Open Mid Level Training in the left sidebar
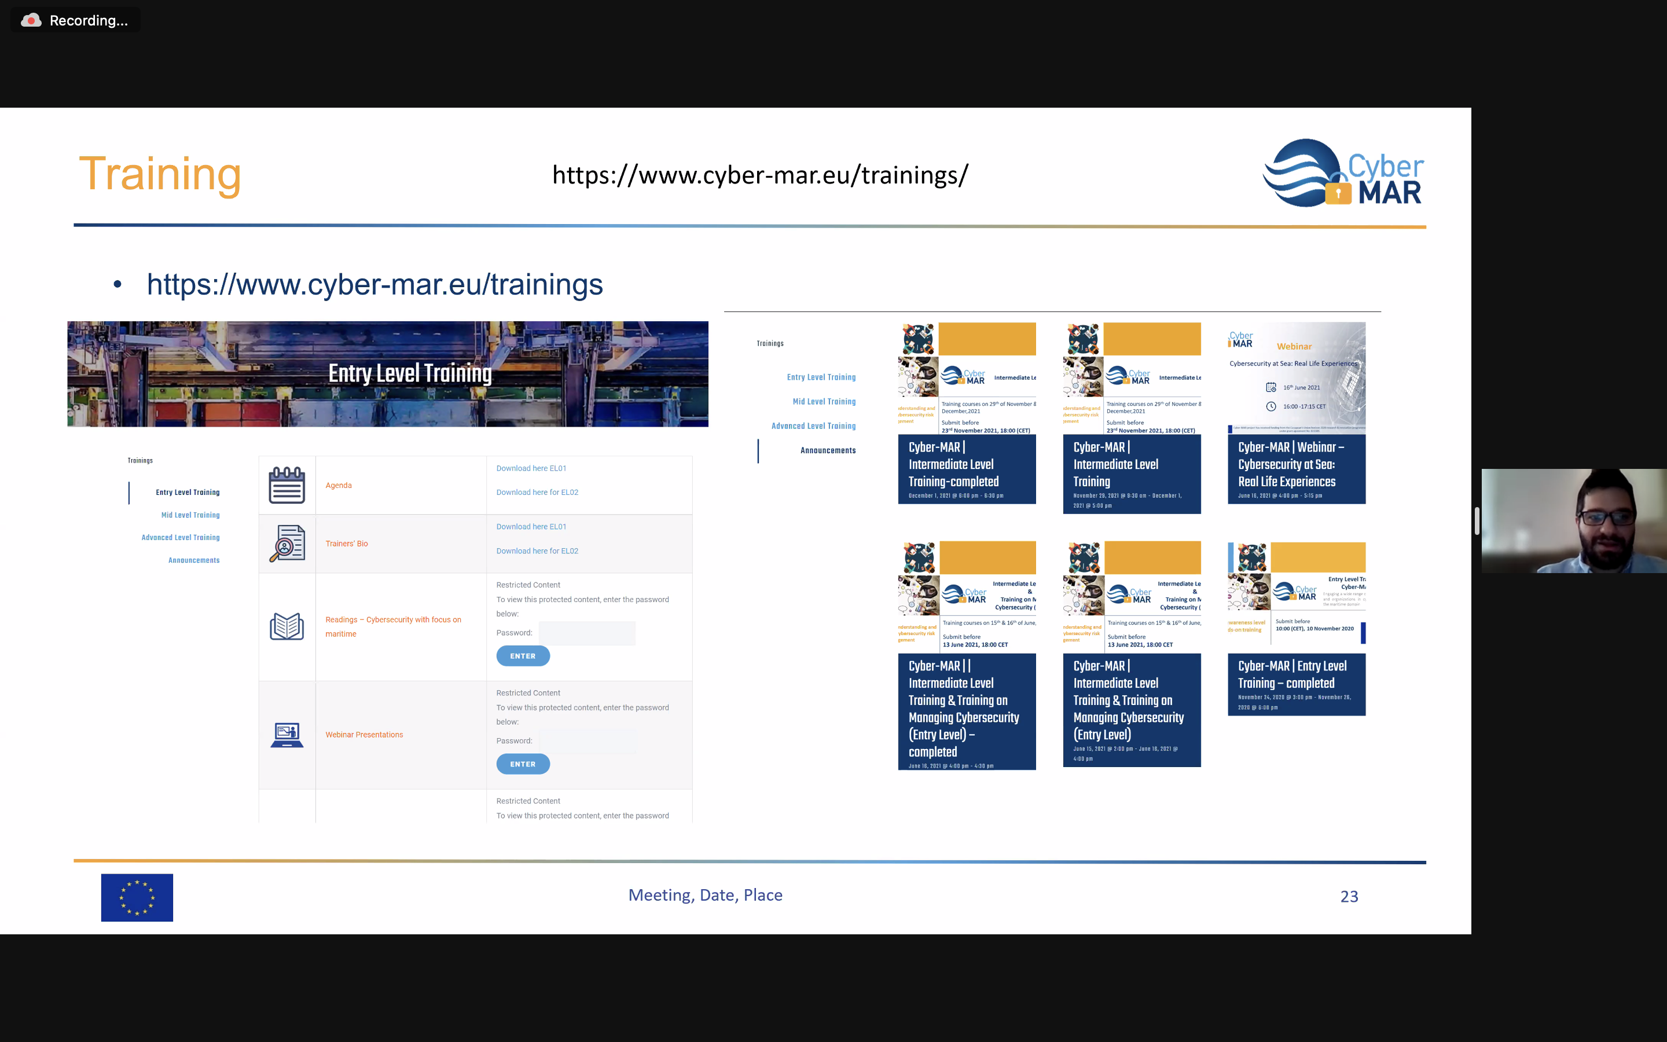 (x=190, y=515)
